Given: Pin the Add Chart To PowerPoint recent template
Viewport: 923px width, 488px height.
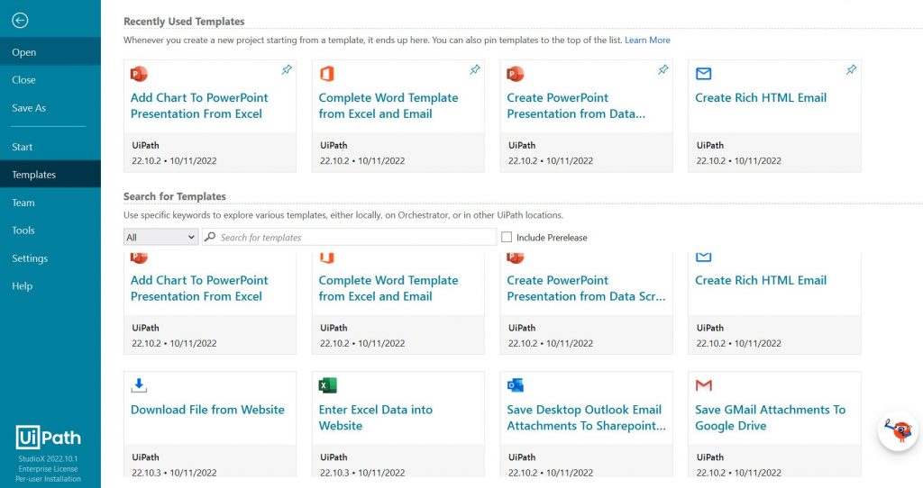Looking at the screenshot, I should pos(287,70).
